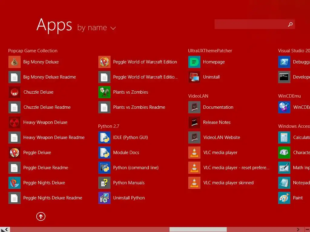Open the VideoLAN Documentation icon
The image size is (310, 232).
194,107
